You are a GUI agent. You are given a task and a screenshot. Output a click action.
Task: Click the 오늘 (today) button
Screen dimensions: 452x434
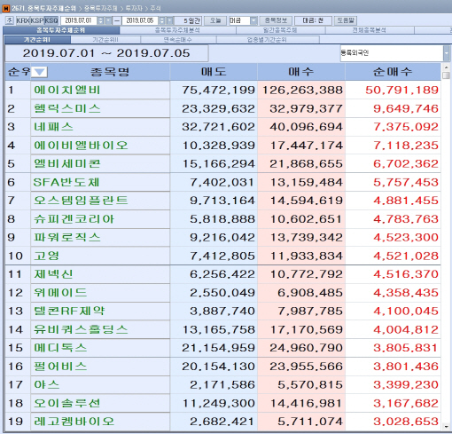pyautogui.click(x=215, y=20)
